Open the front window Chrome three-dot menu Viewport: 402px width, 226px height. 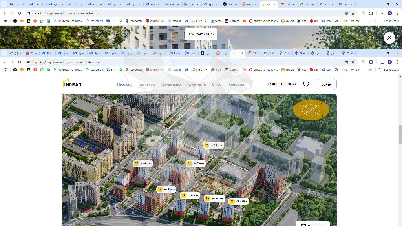(x=397, y=62)
